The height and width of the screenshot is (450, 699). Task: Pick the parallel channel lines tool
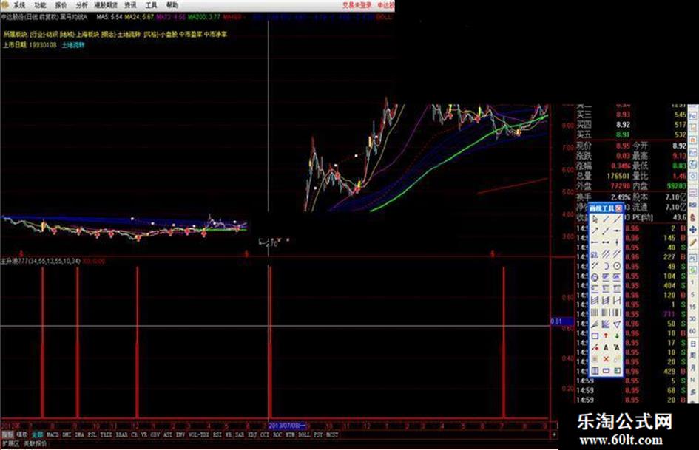[606, 253]
